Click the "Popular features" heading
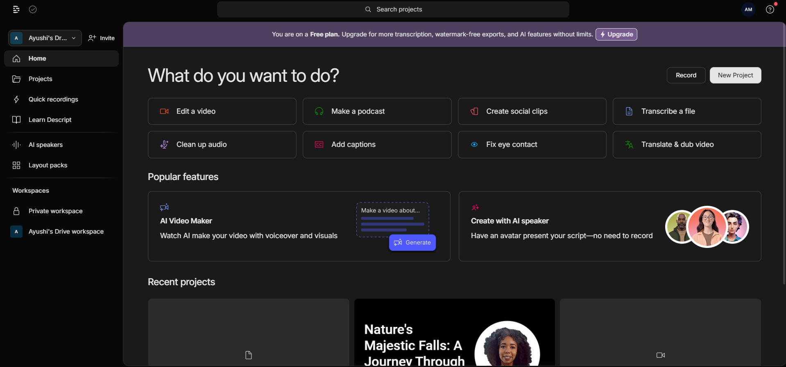This screenshot has height=367, width=786. 183,177
